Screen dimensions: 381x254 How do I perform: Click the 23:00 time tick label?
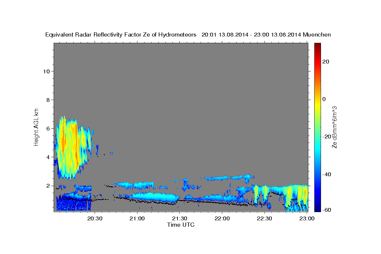pyautogui.click(x=306, y=218)
